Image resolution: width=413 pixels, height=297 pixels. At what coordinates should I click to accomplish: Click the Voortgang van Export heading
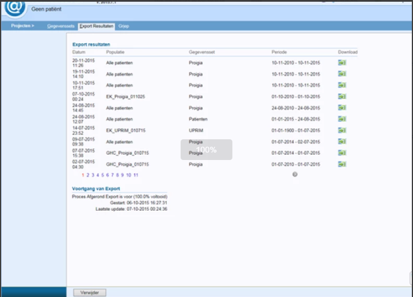coord(96,189)
